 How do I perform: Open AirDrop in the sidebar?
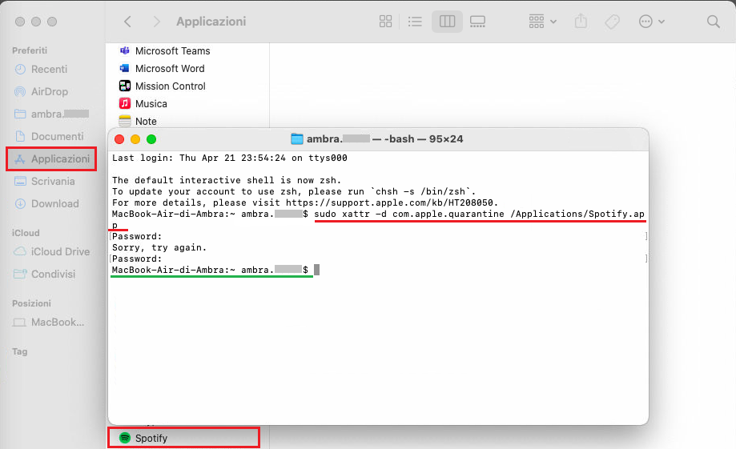50,92
